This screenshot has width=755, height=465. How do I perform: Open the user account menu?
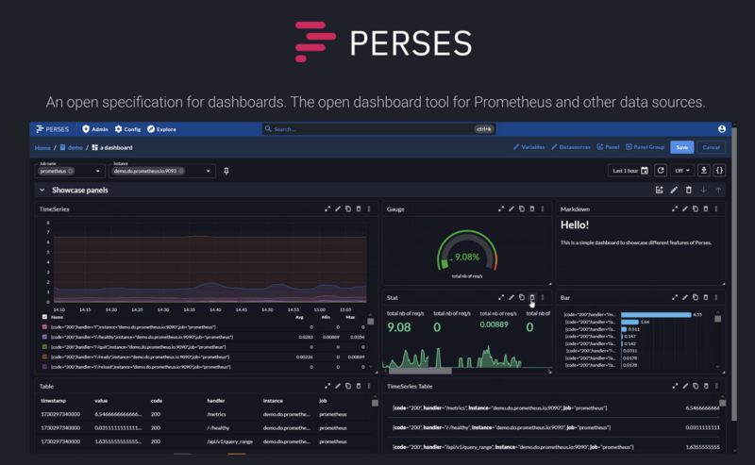click(722, 129)
